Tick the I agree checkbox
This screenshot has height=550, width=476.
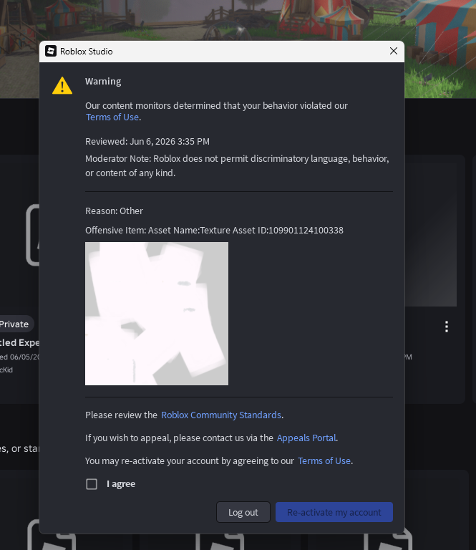pyautogui.click(x=92, y=484)
